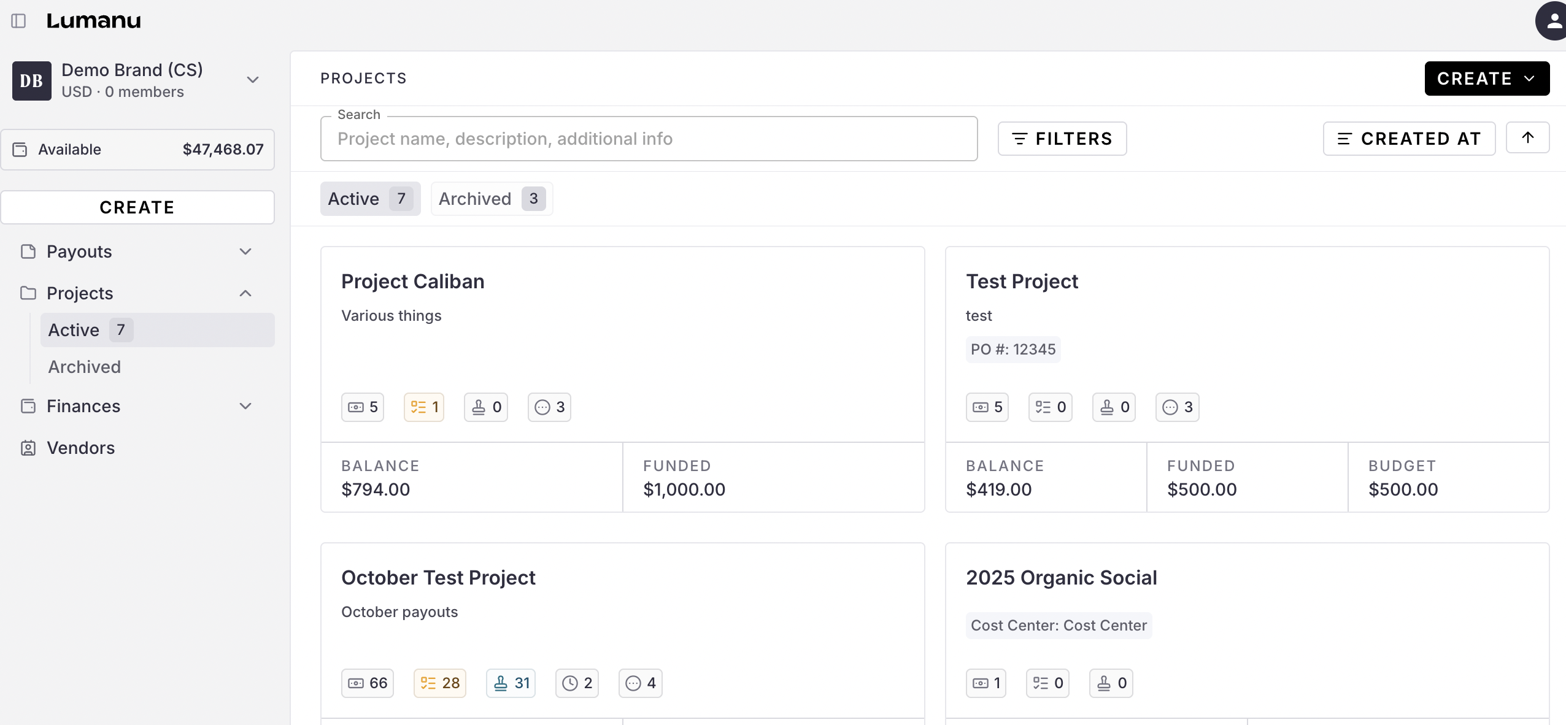The height and width of the screenshot is (725, 1566).
Task: Click the Created At sort button
Action: tap(1409, 139)
